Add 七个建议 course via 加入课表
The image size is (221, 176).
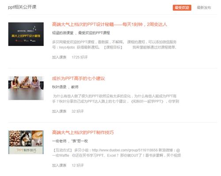tap(59, 111)
